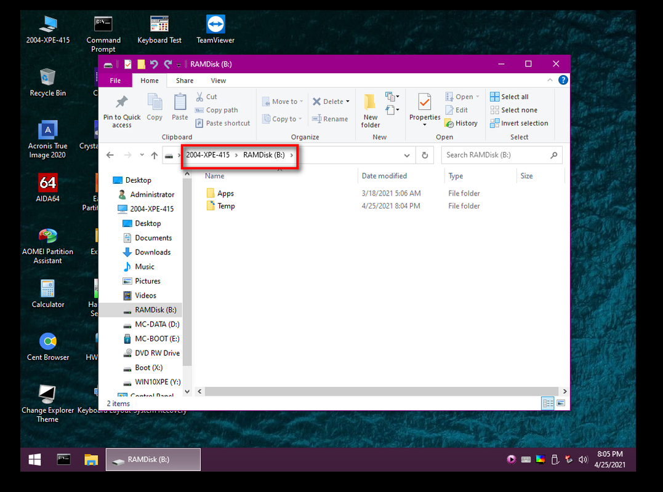Viewport: 663px width, 492px height.
Task: Click the volume speaker tray icon
Action: [582, 459]
